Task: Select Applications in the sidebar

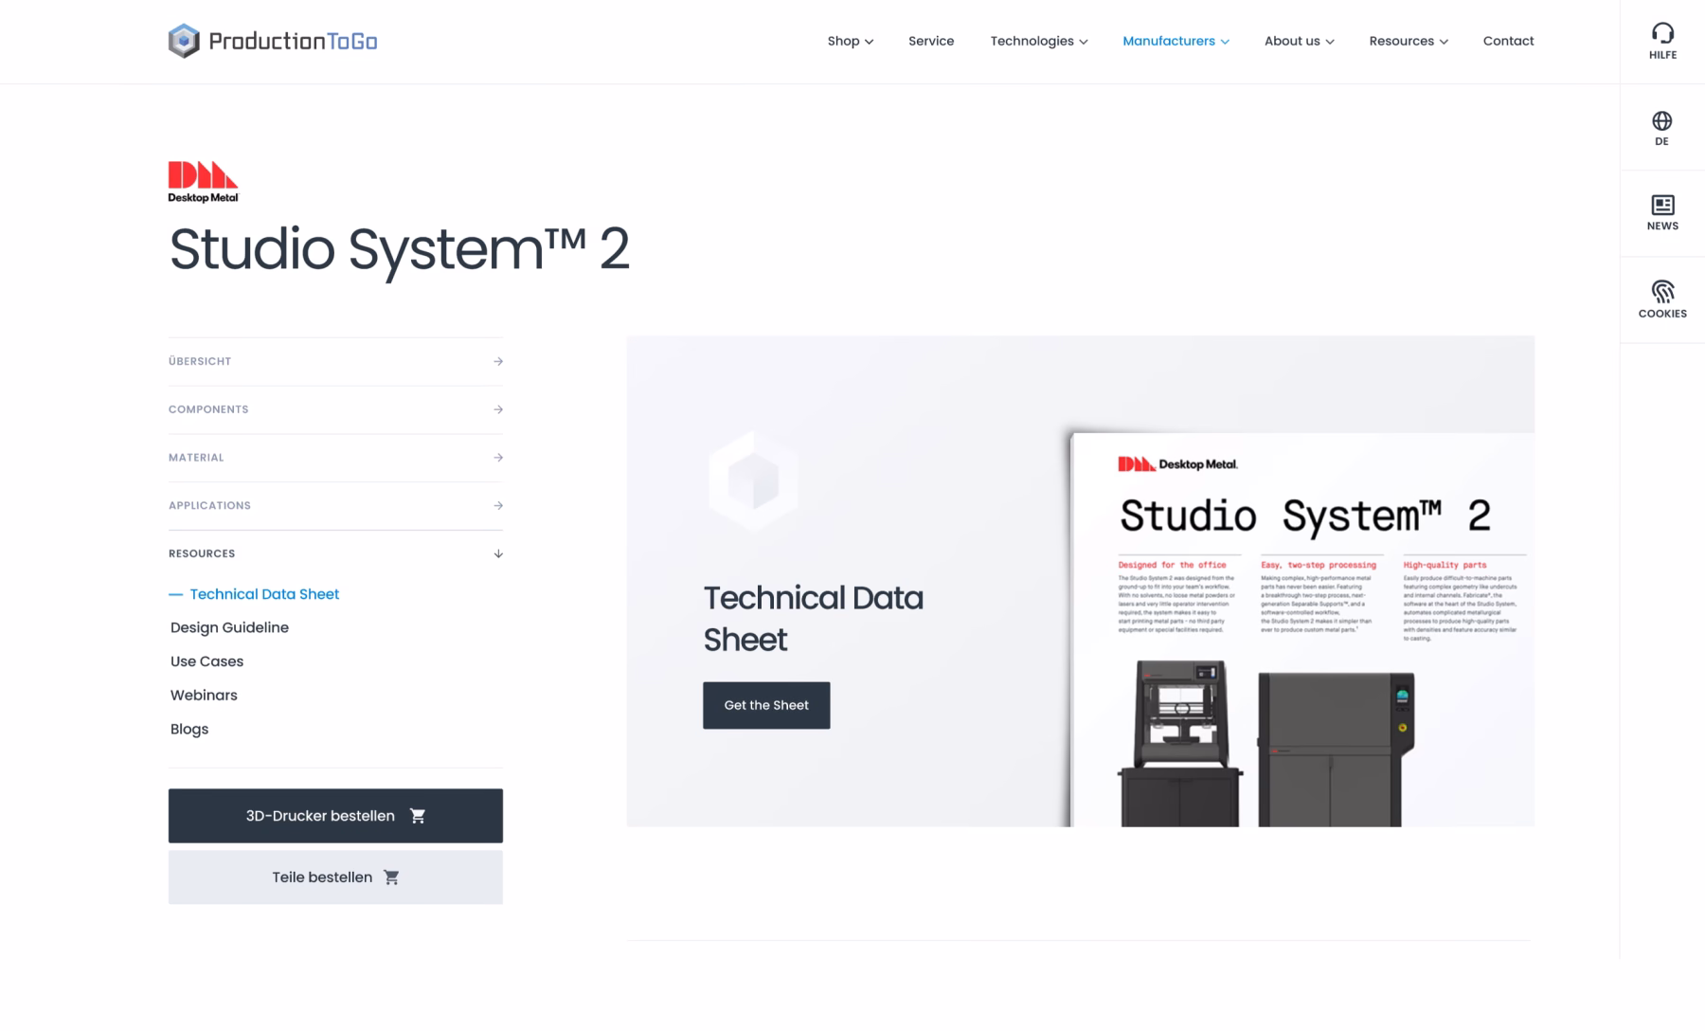Action: (335, 506)
